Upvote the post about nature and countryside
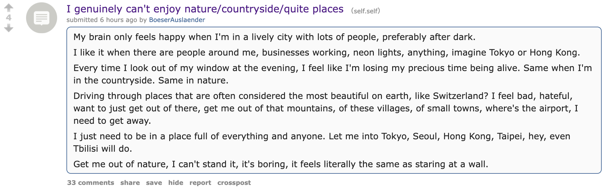The height and width of the screenshot is (188, 611). 9,7
